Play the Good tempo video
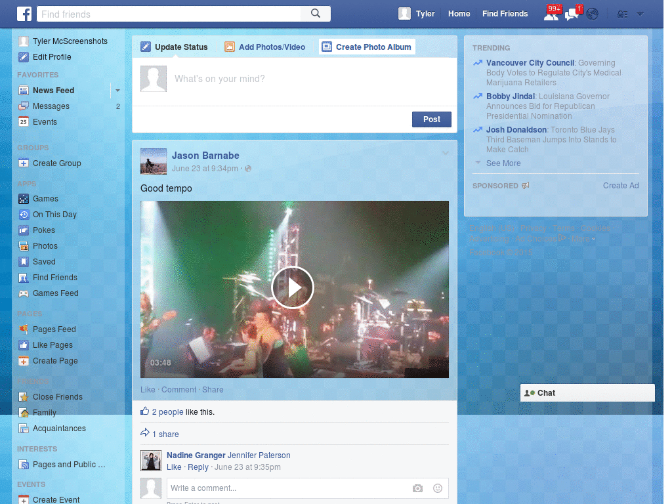The image size is (672, 504). pyautogui.click(x=293, y=287)
